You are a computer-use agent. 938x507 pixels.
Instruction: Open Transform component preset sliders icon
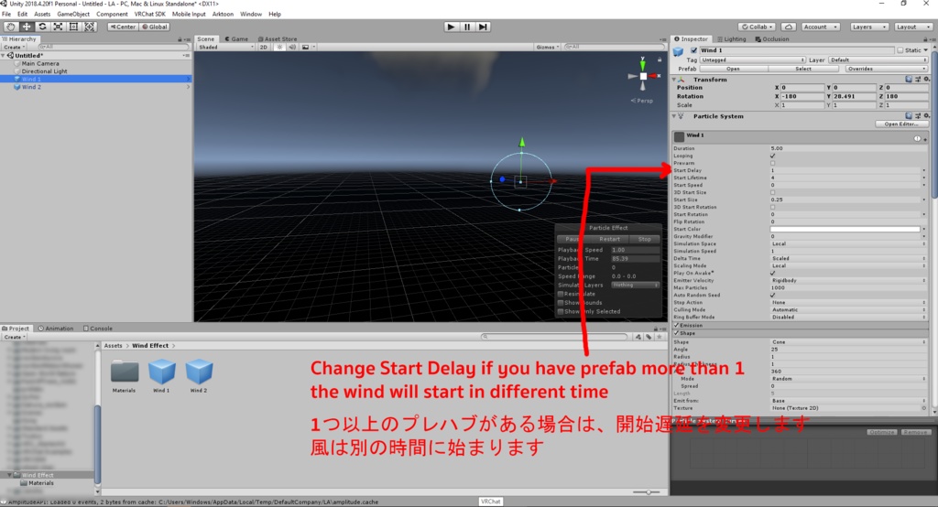point(918,79)
